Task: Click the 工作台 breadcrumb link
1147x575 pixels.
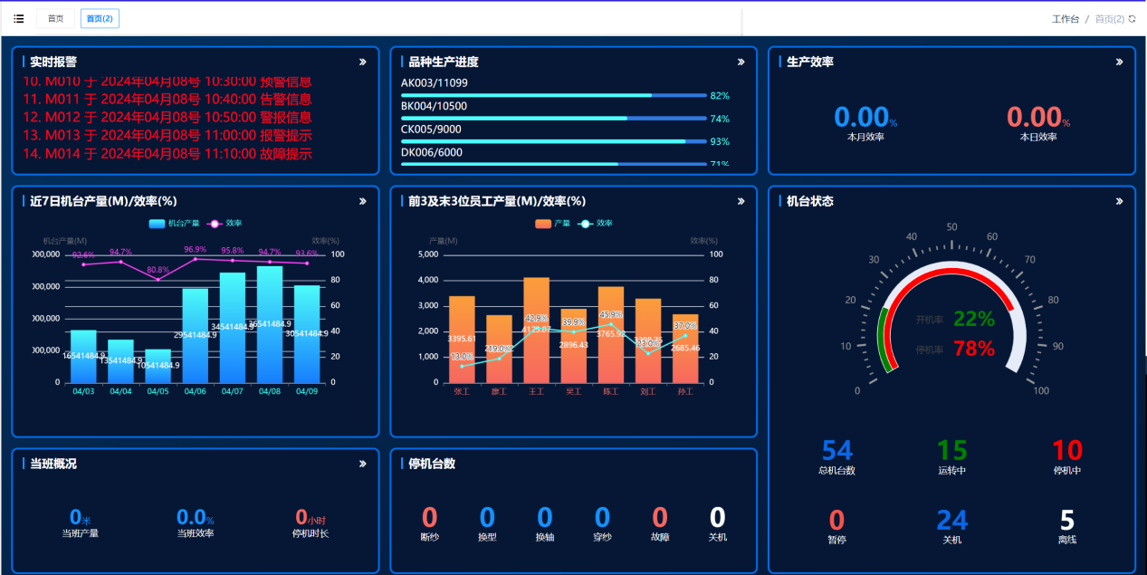Action: (1065, 19)
